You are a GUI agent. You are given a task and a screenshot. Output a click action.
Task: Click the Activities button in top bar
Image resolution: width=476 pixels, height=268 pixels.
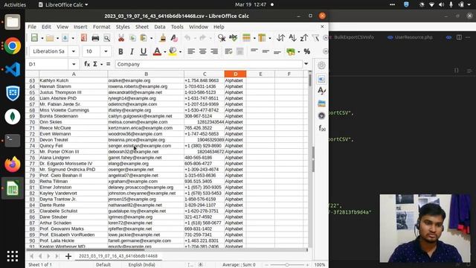click(x=15, y=4)
